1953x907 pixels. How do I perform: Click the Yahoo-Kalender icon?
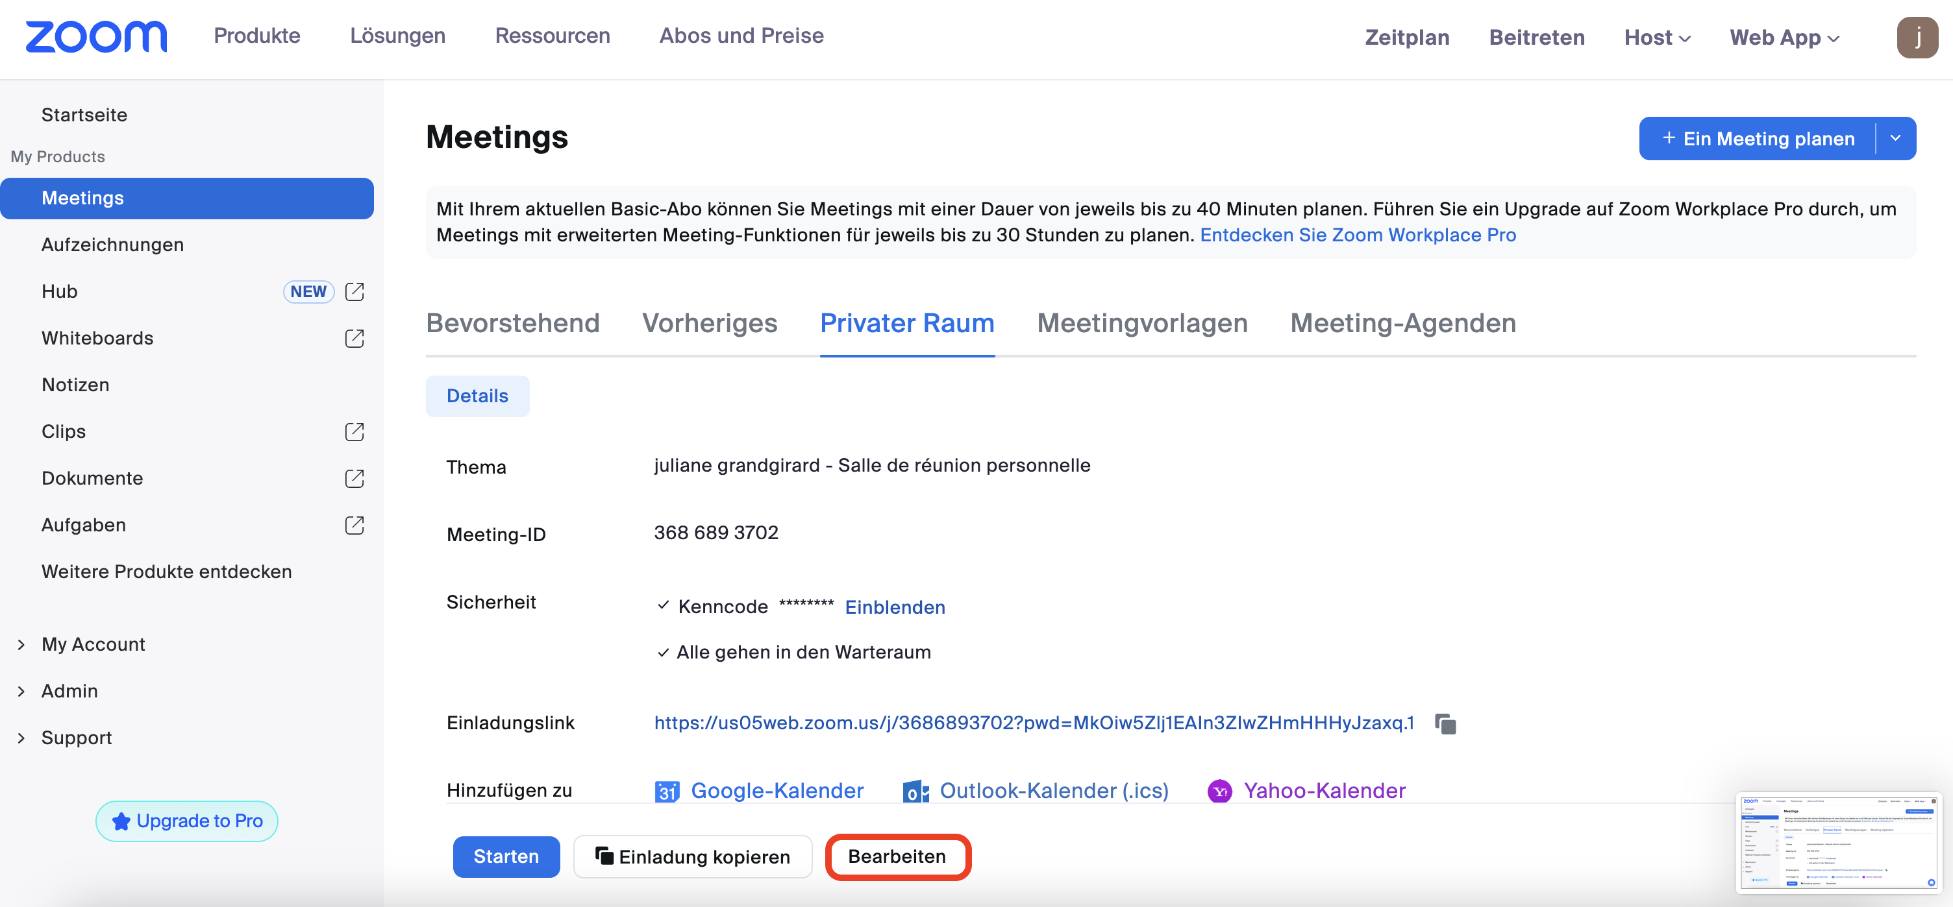coord(1219,791)
